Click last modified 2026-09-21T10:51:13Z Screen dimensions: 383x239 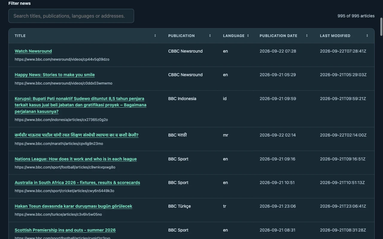click(342, 183)
